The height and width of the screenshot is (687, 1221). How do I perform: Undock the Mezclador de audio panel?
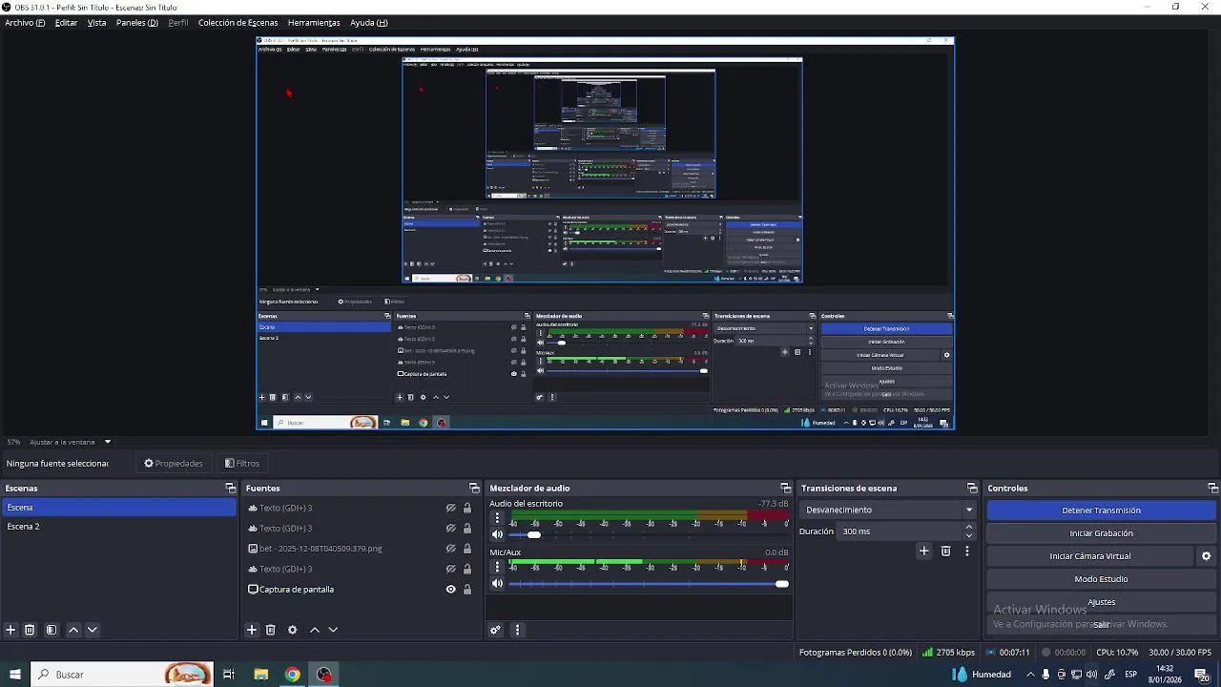click(785, 488)
